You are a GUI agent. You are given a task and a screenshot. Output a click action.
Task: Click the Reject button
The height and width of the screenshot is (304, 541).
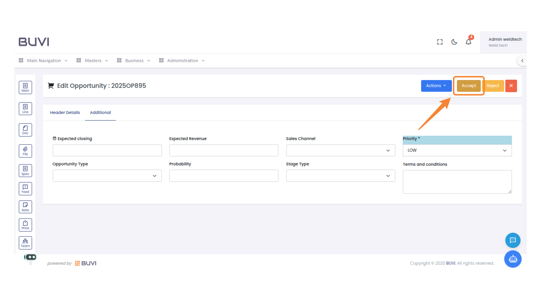point(493,86)
